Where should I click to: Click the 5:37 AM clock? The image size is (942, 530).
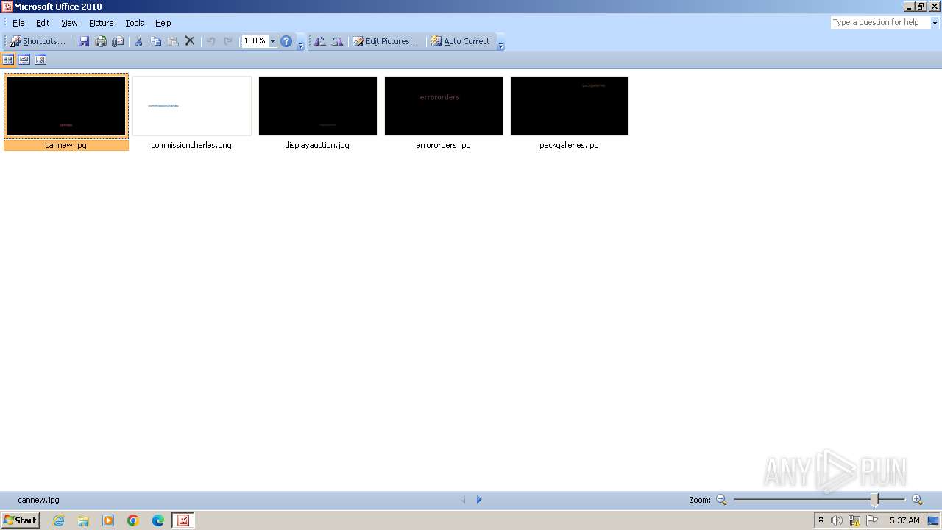pyautogui.click(x=904, y=520)
